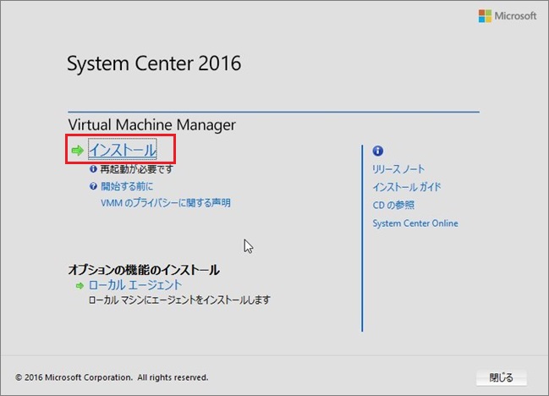The image size is (549, 396).
Task: Click the 再起動が必要です notice text
Action: pos(137,169)
